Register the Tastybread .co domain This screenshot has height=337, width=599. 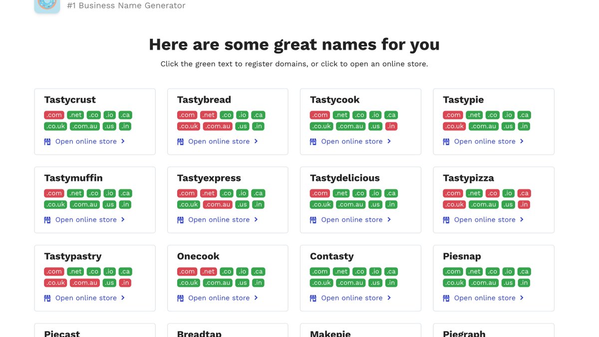point(227,115)
